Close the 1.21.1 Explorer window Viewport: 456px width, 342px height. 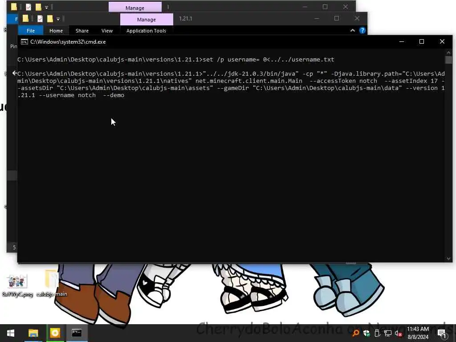point(357,18)
